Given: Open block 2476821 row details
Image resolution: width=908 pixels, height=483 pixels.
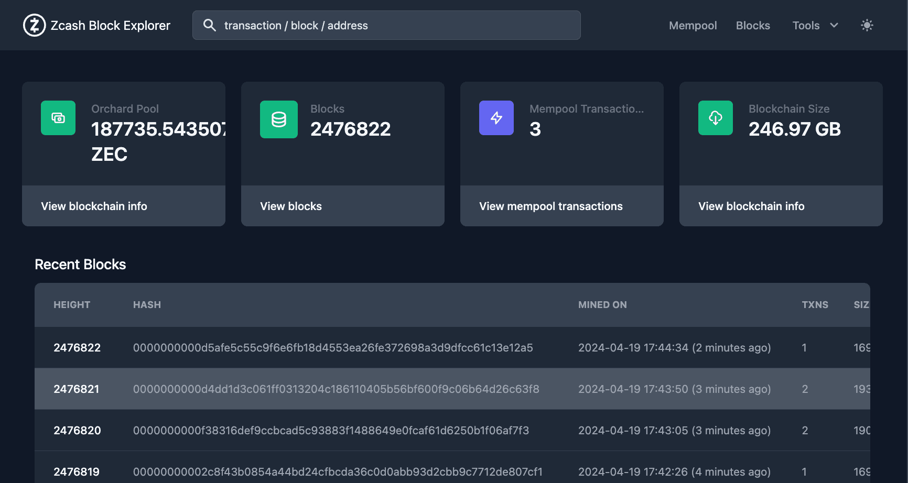Looking at the screenshot, I should [x=337, y=389].
